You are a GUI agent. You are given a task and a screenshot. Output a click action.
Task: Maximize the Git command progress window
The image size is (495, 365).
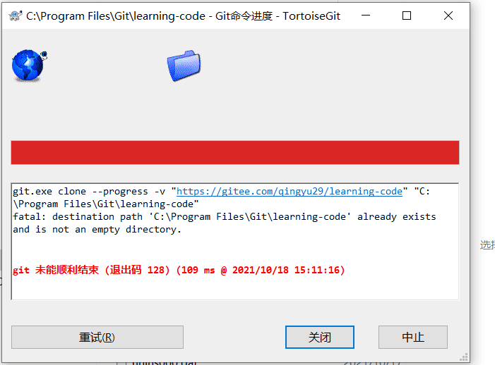[x=407, y=16]
